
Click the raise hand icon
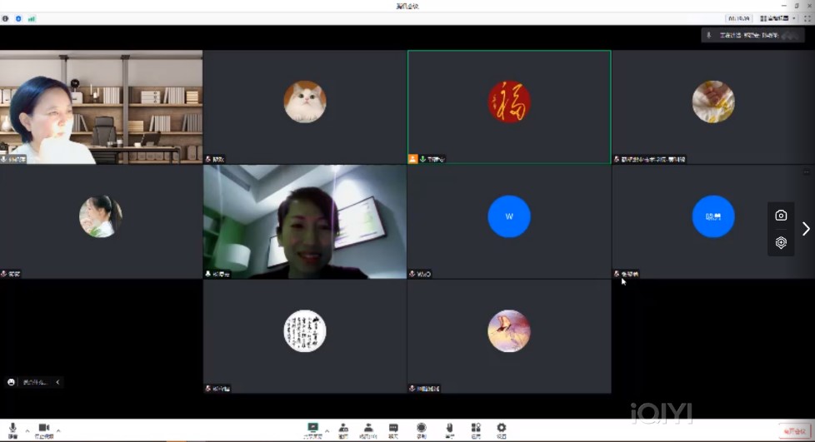[x=449, y=428]
